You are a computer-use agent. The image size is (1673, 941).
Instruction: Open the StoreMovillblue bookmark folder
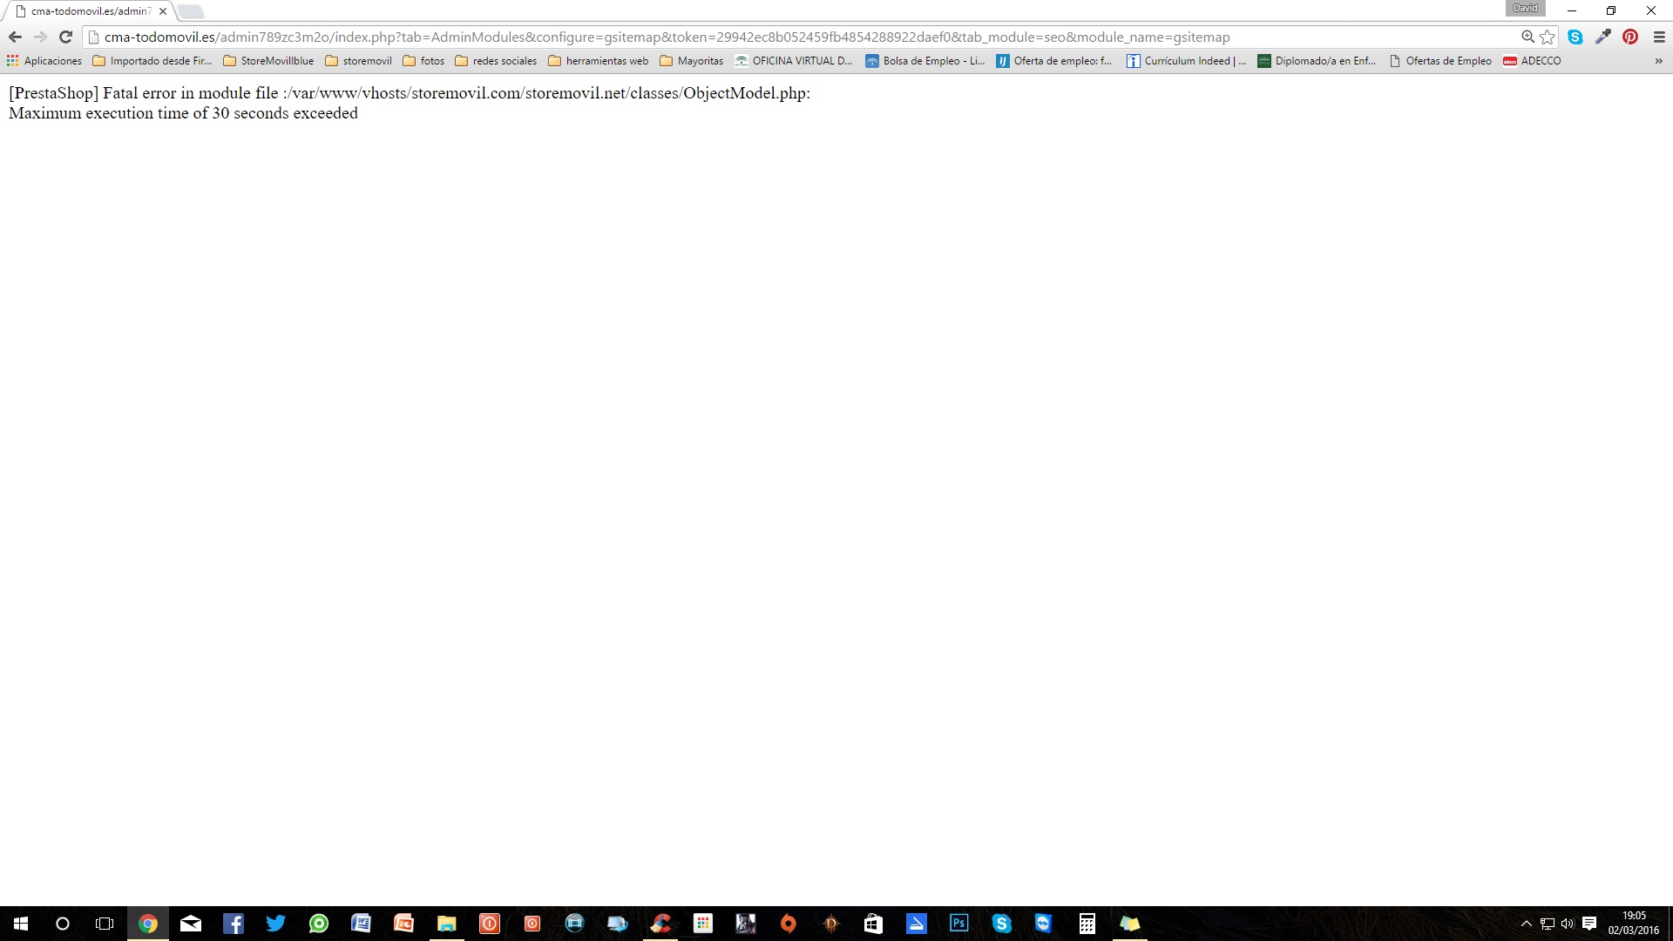pos(268,61)
